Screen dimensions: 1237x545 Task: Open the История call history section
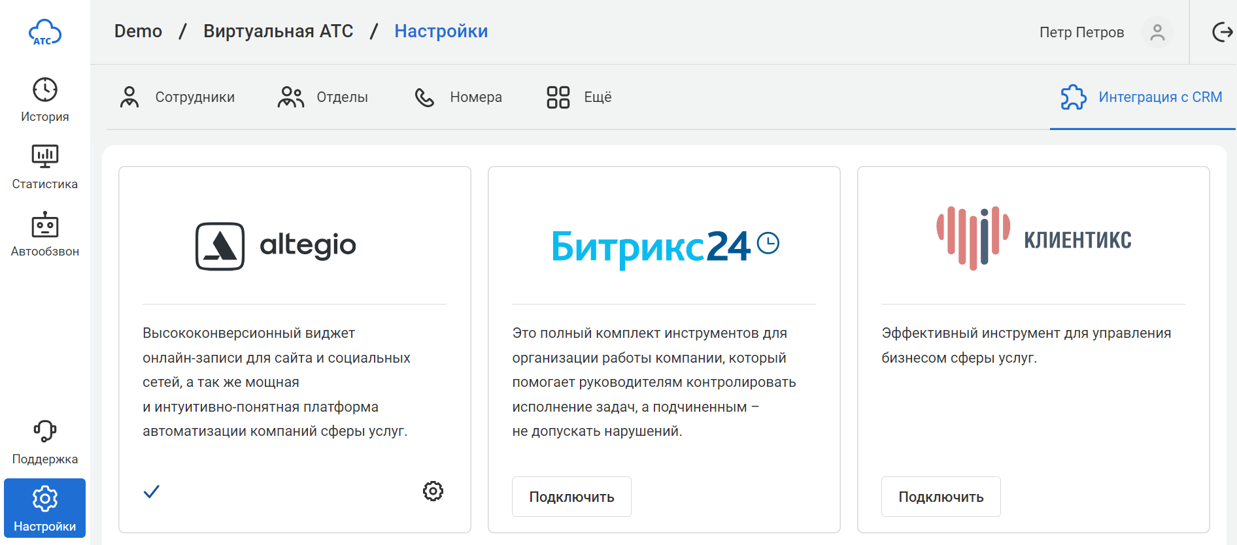(44, 99)
